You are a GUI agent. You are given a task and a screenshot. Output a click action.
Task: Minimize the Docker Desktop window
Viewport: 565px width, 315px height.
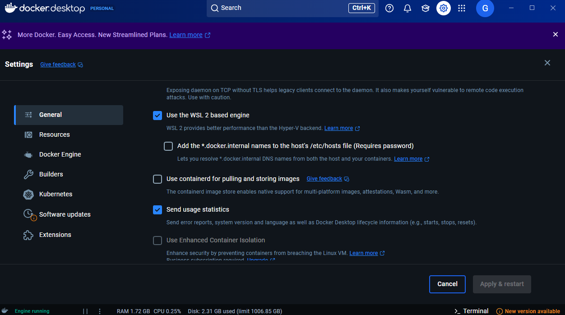click(511, 8)
